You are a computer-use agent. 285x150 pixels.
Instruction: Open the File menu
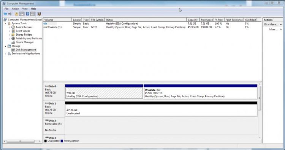6,9
